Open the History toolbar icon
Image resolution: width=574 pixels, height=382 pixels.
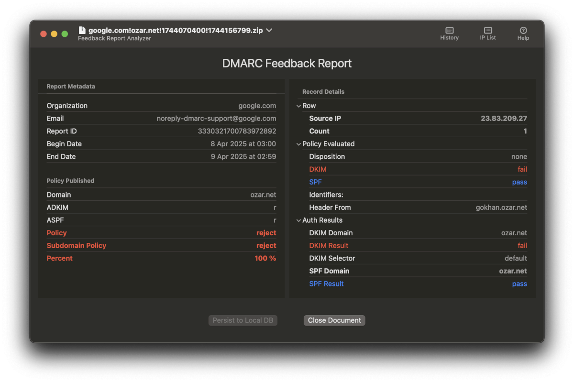tap(449, 31)
